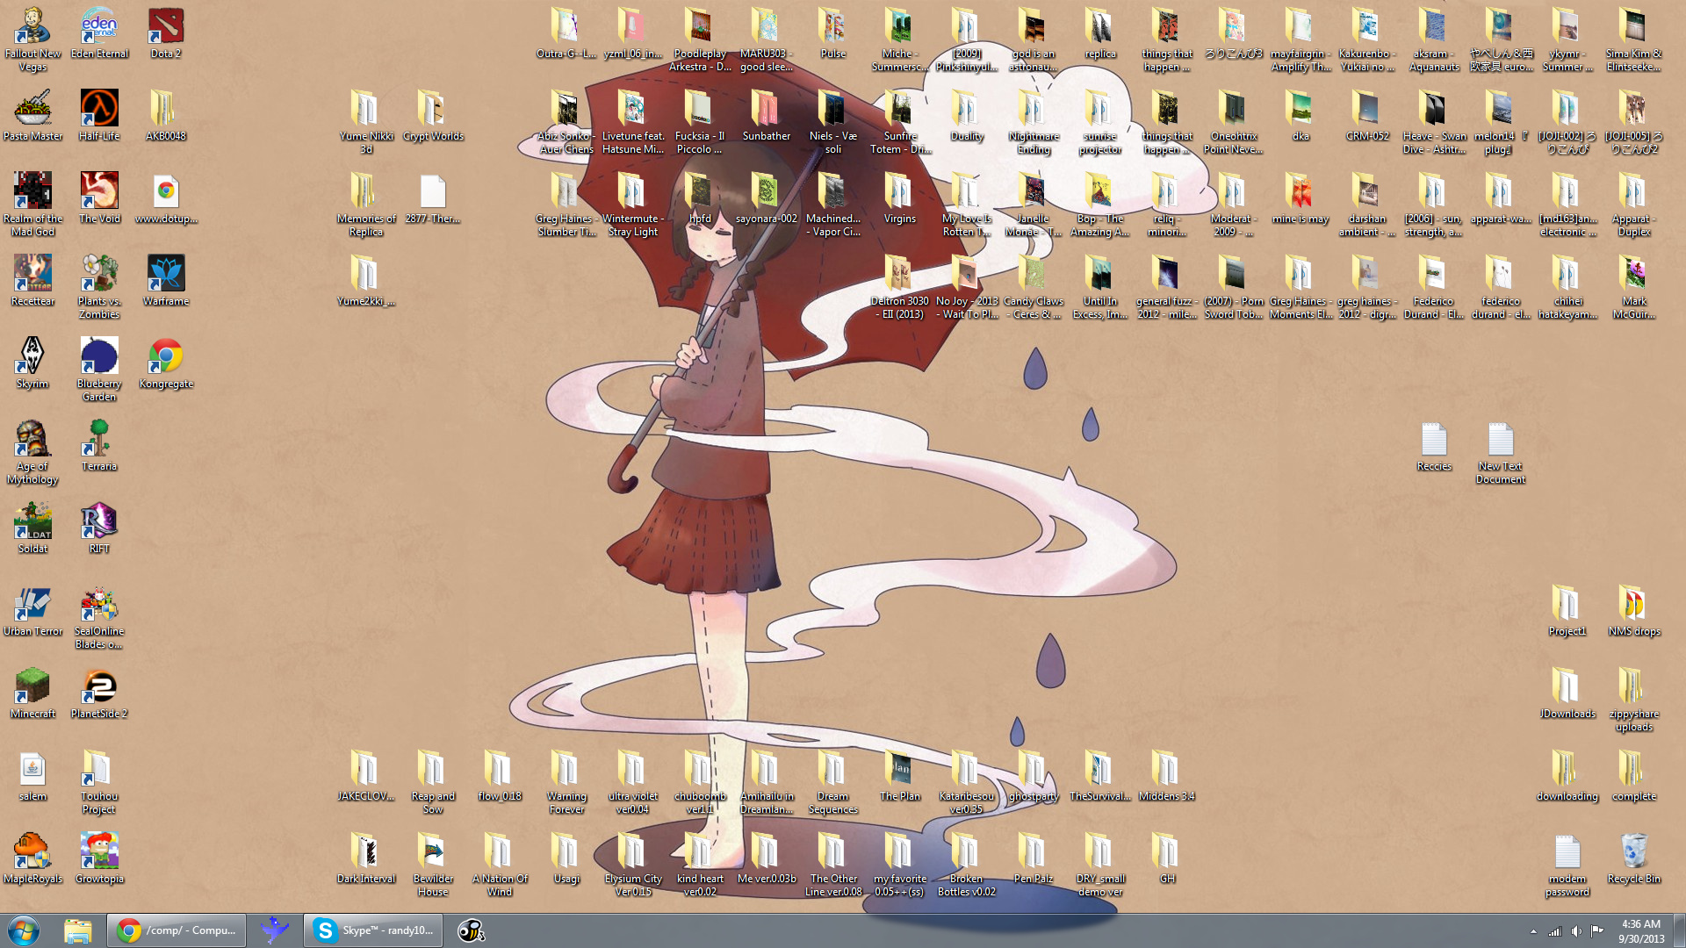Select the Project1 folder
Screen dimensions: 1686x948
click(x=1567, y=611)
